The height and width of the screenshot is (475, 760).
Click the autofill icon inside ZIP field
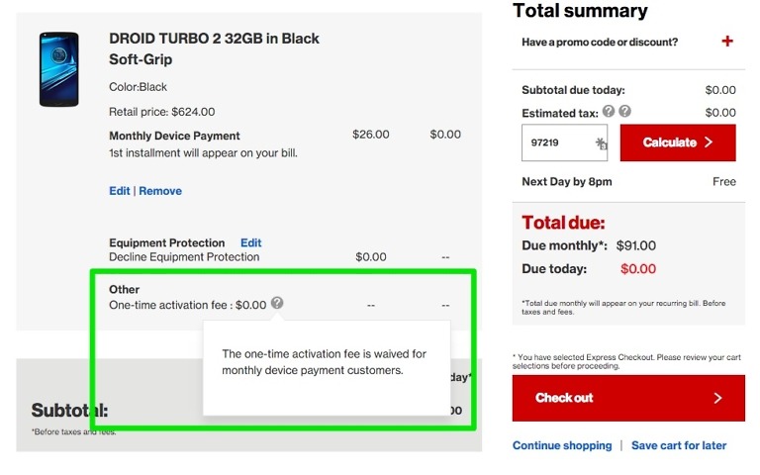point(601,143)
